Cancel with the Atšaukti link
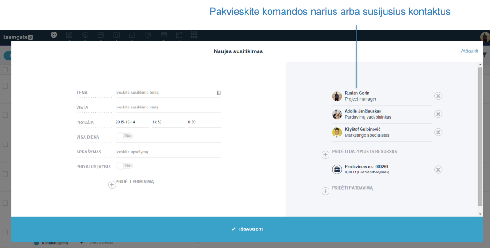Image resolution: width=490 pixels, height=248 pixels. tap(470, 51)
